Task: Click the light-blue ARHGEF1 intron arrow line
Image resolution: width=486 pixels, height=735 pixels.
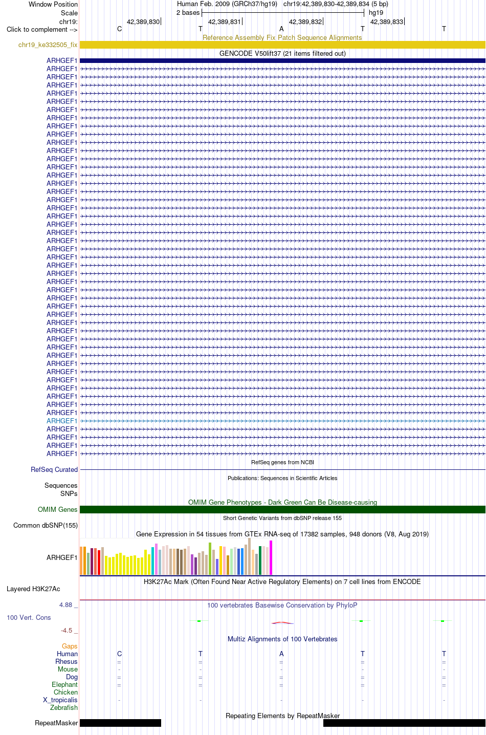Action: pyautogui.click(x=282, y=421)
